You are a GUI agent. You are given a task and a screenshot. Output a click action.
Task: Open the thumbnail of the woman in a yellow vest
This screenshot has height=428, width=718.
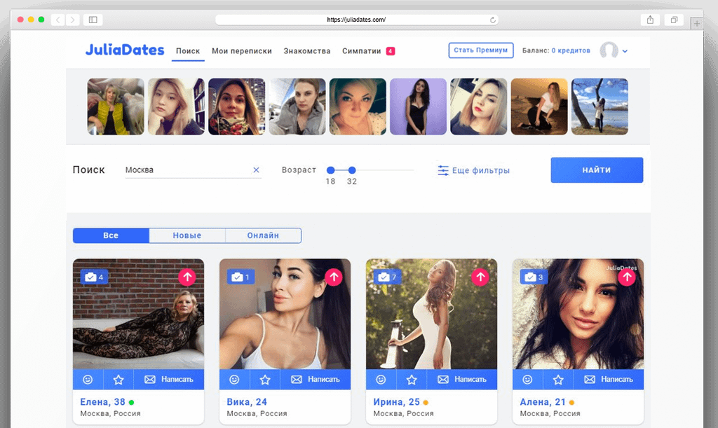(x=116, y=106)
